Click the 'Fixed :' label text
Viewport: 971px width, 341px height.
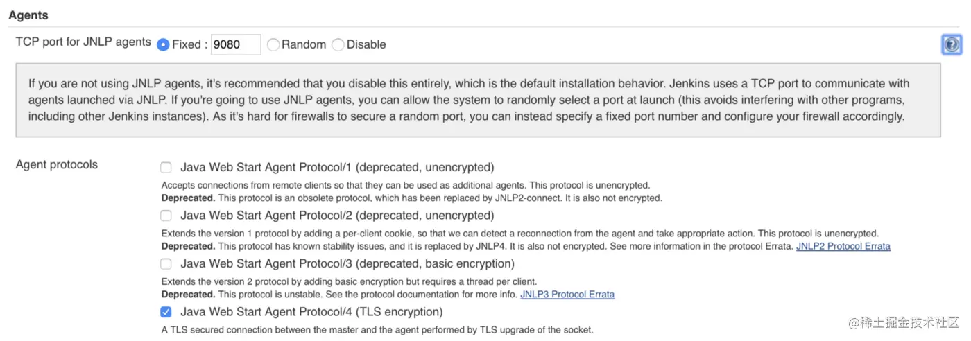pyautogui.click(x=189, y=44)
